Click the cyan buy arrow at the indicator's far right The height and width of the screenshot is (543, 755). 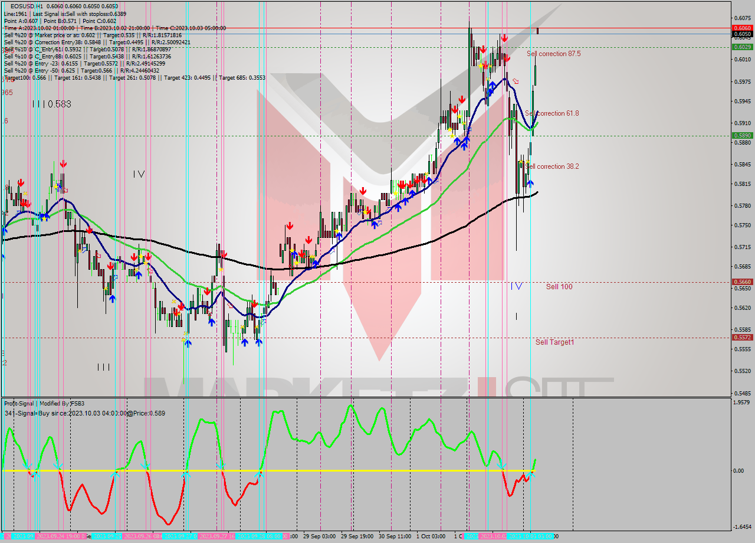click(530, 474)
